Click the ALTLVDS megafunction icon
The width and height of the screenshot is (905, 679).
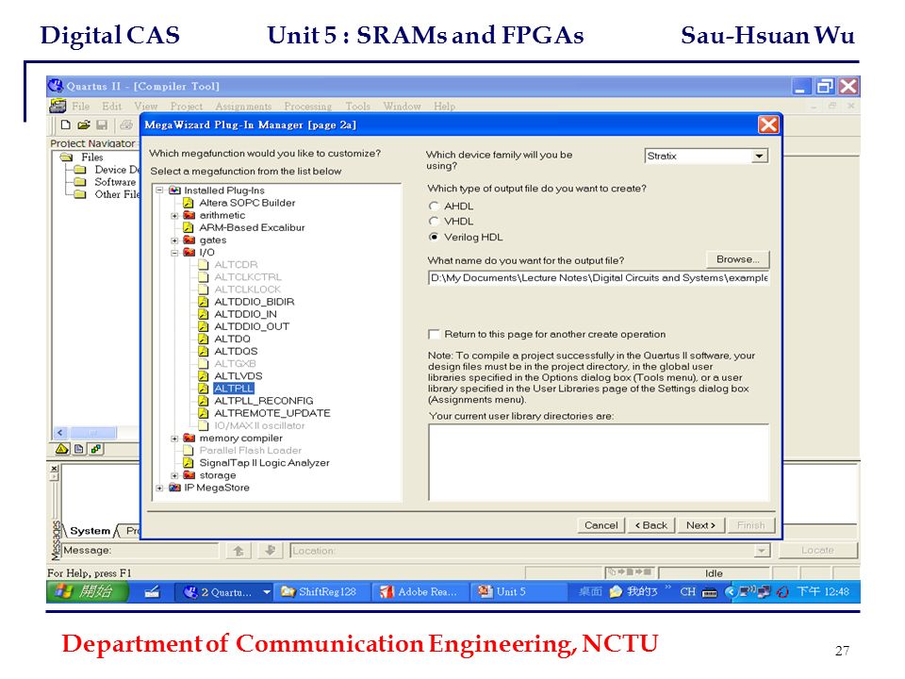click(204, 376)
